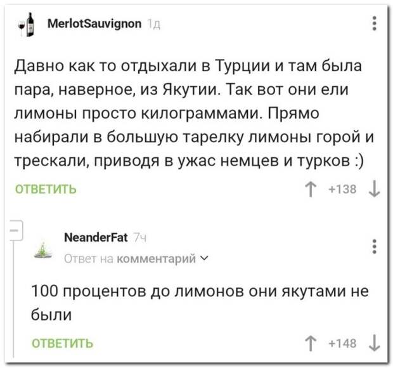Click the +138 rating score
This screenshot has height=368, width=393.
[x=342, y=189]
